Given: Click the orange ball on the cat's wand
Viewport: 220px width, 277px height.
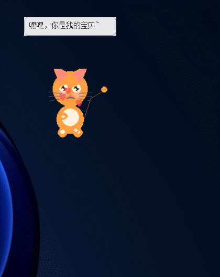Looking at the screenshot, I should pos(104,89).
